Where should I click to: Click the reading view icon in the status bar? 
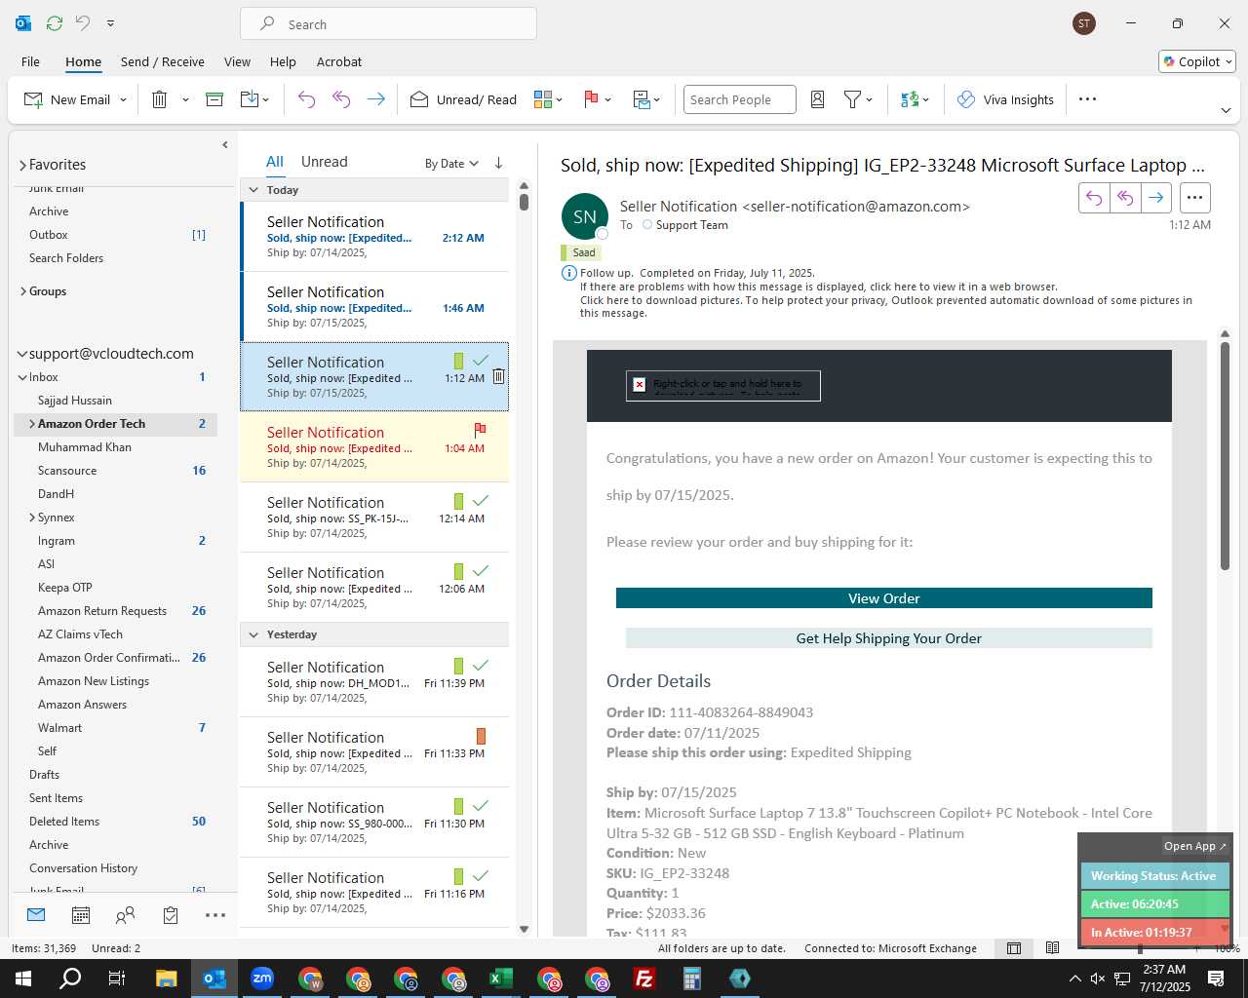[x=1052, y=948]
